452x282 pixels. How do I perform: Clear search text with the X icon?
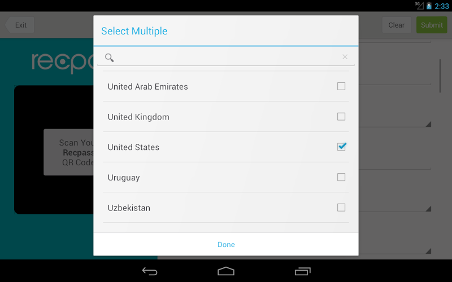[345, 57]
